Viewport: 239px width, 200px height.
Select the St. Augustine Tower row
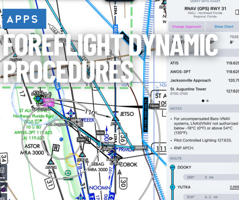point(204,91)
